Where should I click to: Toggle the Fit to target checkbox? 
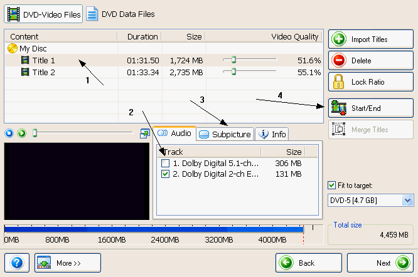click(x=331, y=186)
